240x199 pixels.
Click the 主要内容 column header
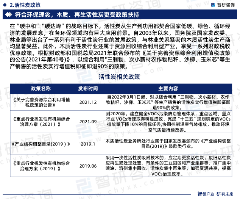[168, 88]
